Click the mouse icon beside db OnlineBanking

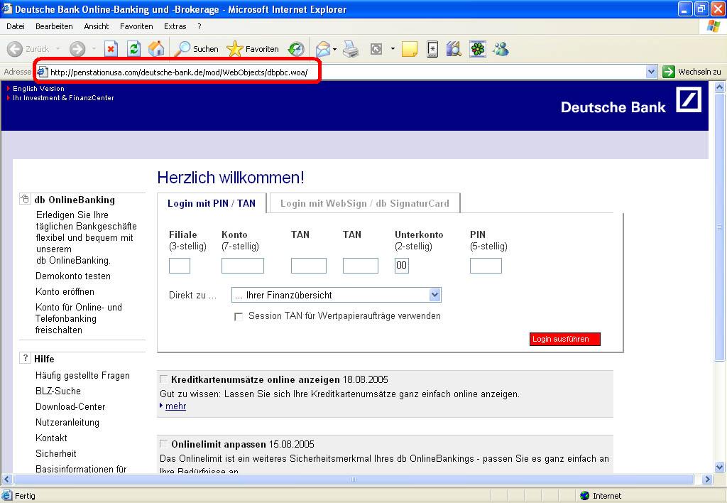(x=25, y=199)
